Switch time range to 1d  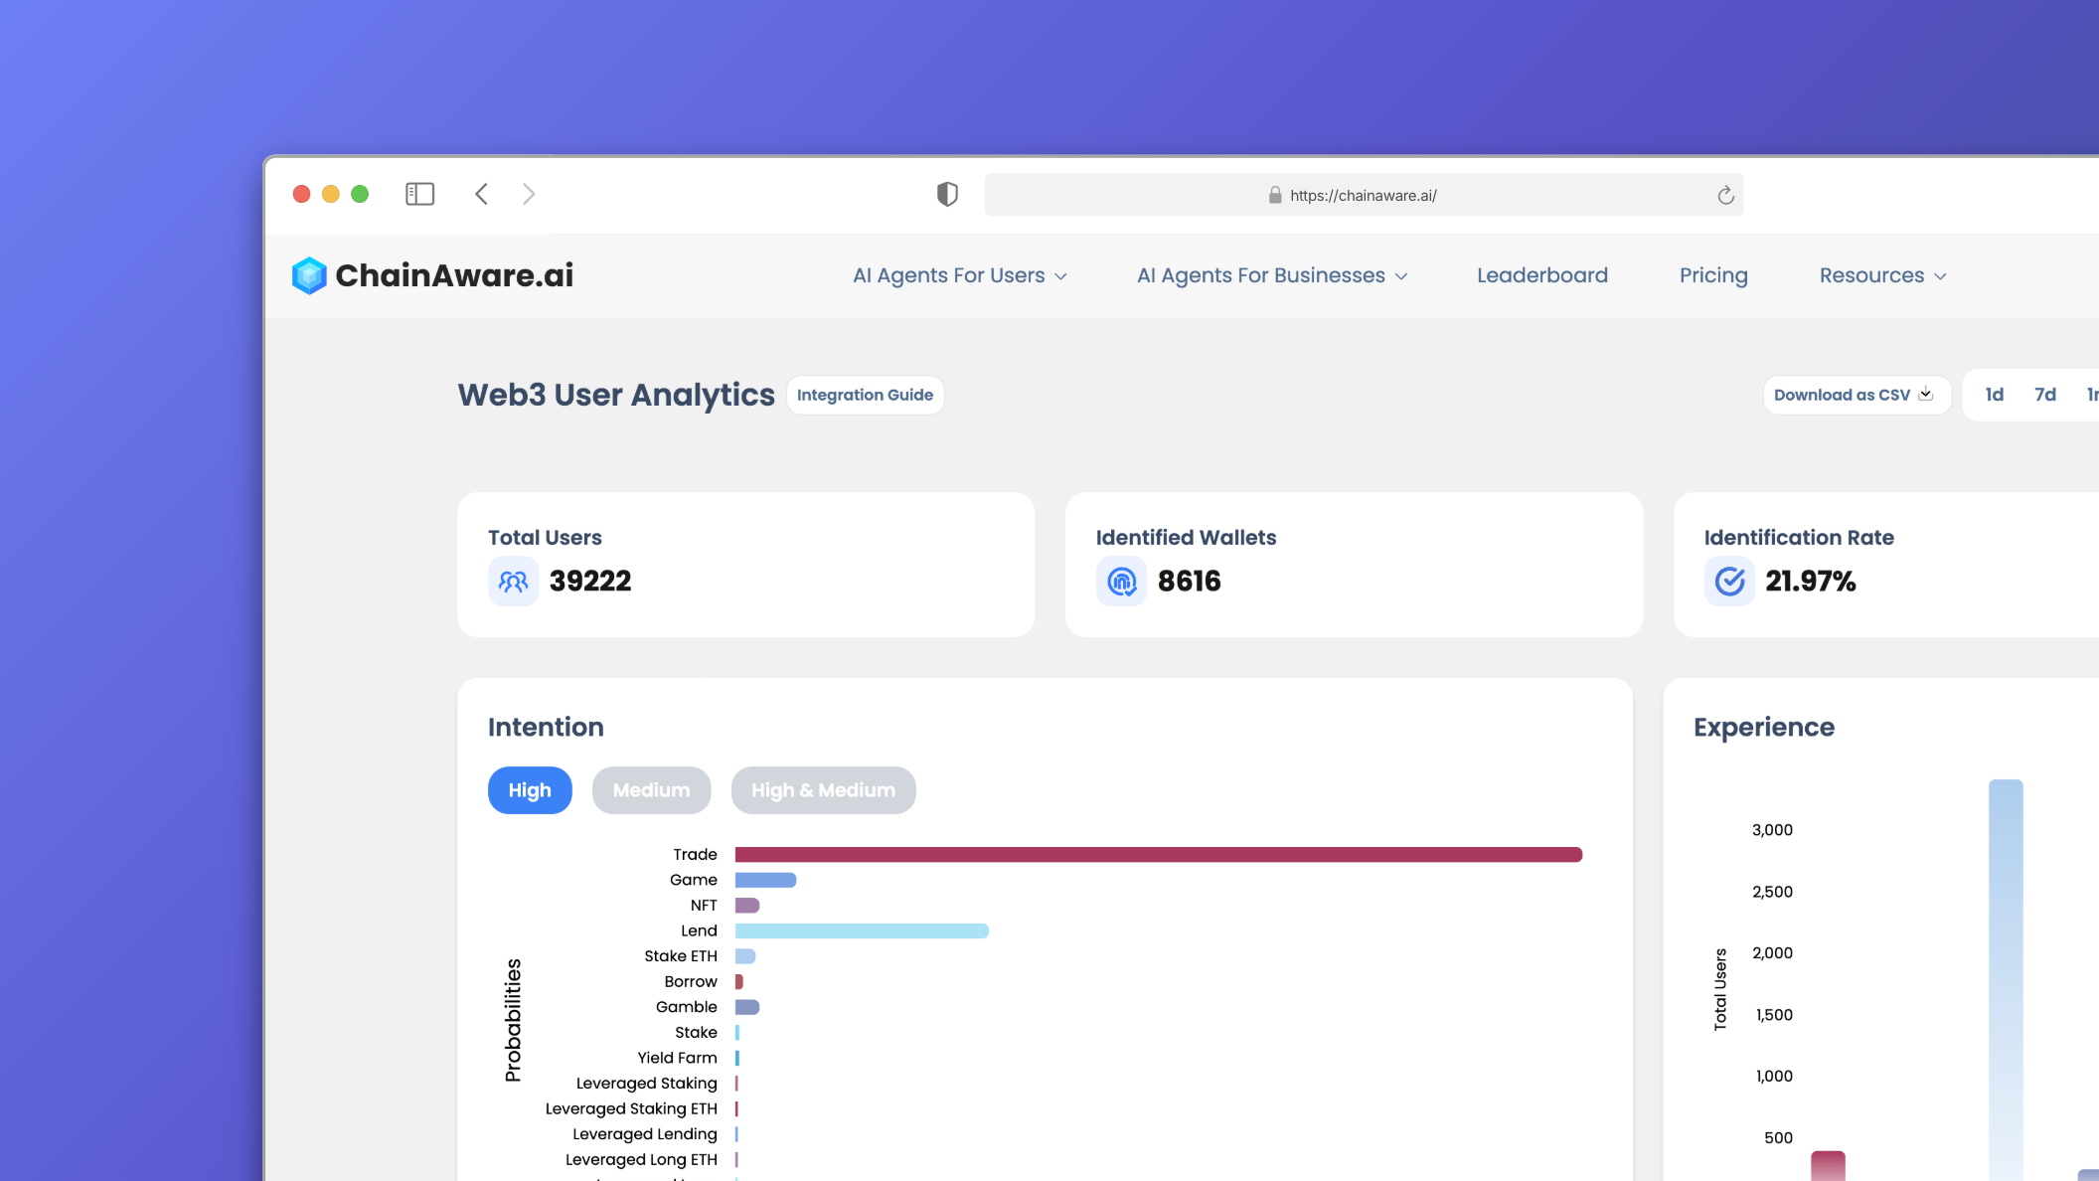1994,395
